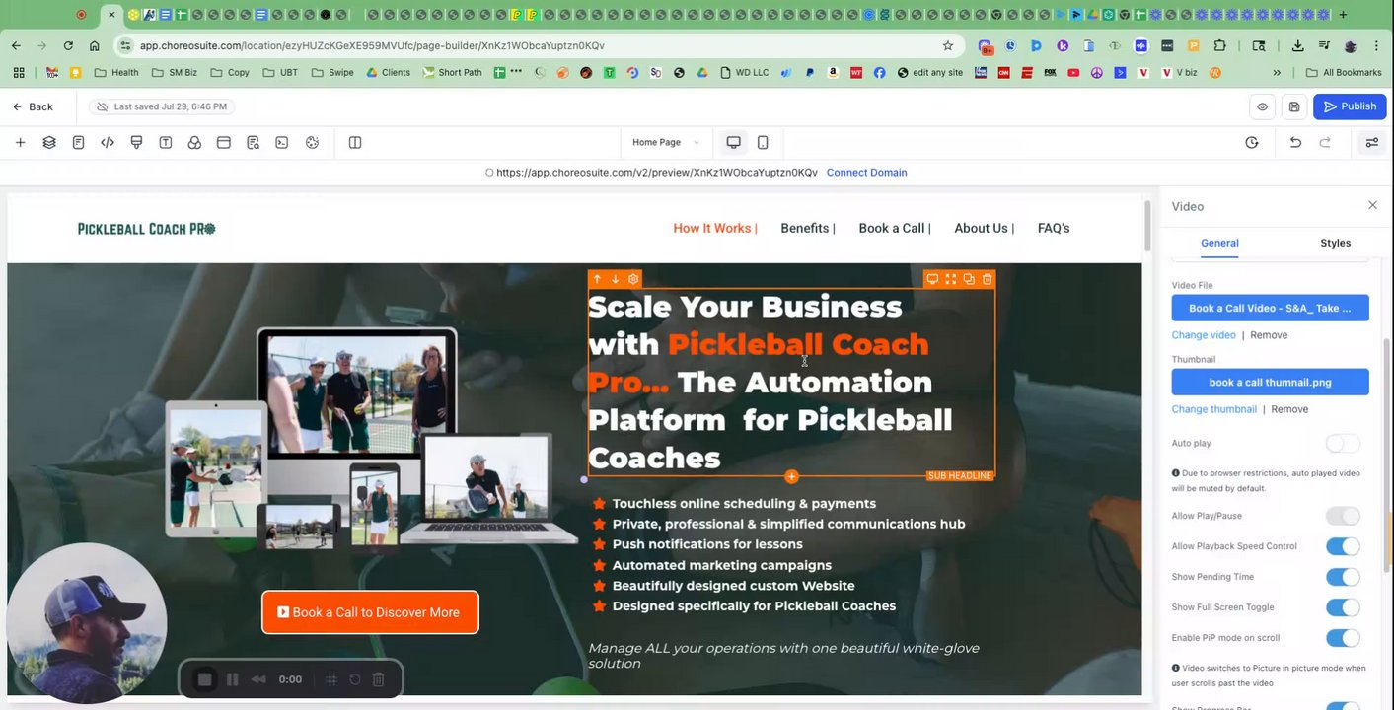Open the code brackets icon in builder toolbar
The height and width of the screenshot is (710, 1394).
(108, 143)
